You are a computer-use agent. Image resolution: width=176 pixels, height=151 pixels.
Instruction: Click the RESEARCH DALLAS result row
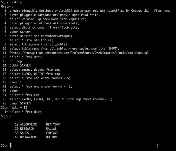coord(36,129)
